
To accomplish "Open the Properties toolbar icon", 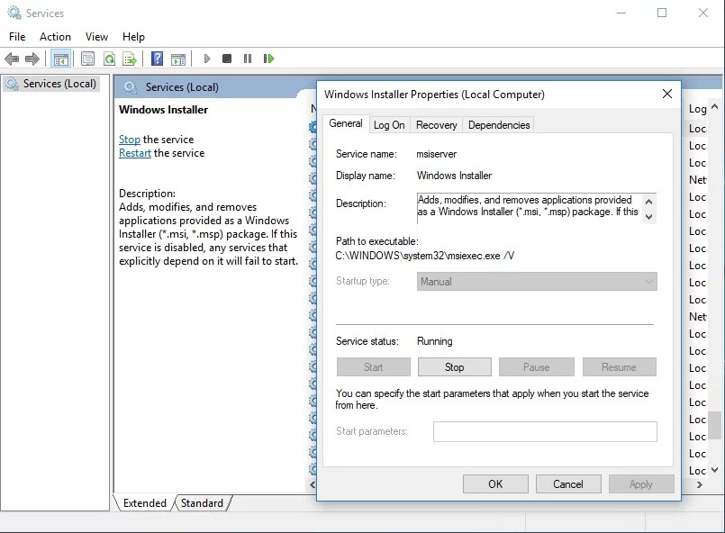I will pyautogui.click(x=87, y=59).
